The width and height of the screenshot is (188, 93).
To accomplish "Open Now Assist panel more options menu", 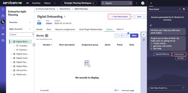I will pos(180,9).
